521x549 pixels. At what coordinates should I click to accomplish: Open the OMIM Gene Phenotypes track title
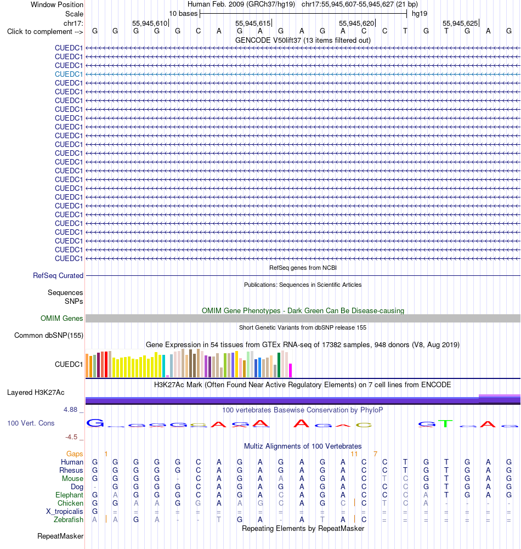[303, 310]
